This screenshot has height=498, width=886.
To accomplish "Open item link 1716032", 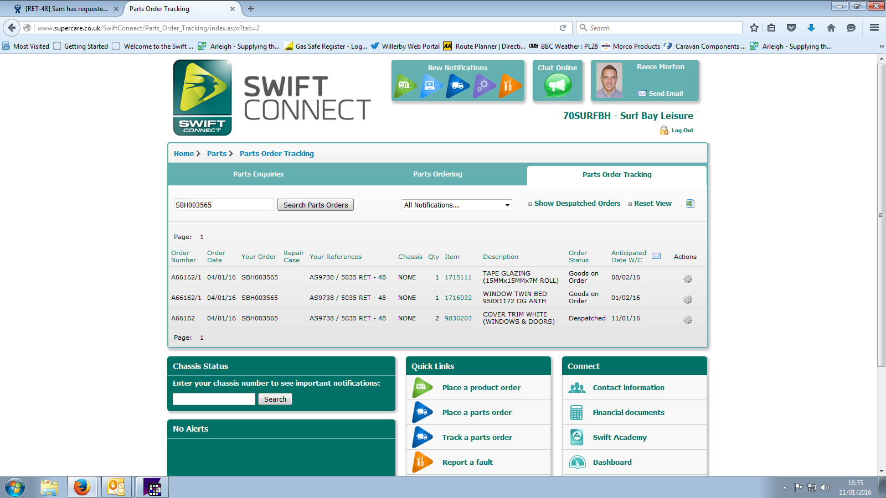I will coord(458,298).
